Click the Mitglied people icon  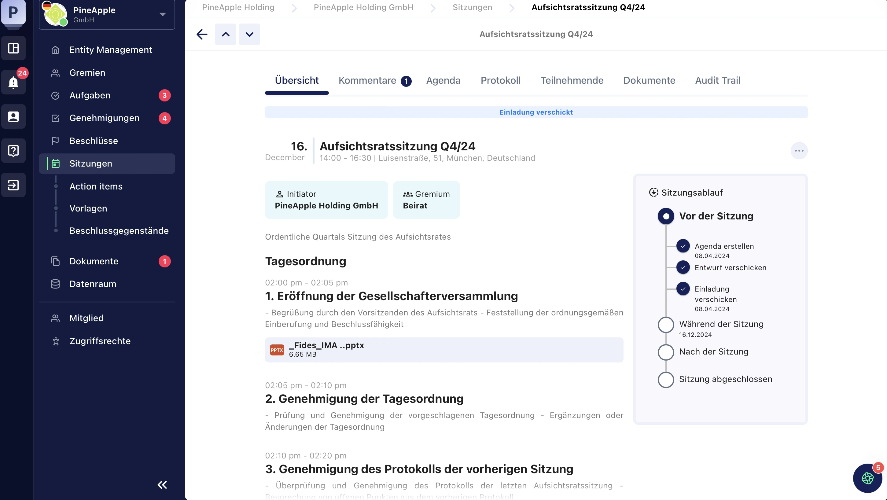[x=55, y=318]
